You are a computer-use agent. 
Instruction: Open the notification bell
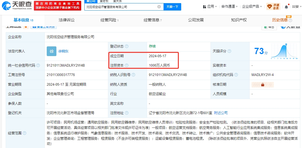[286, 7]
